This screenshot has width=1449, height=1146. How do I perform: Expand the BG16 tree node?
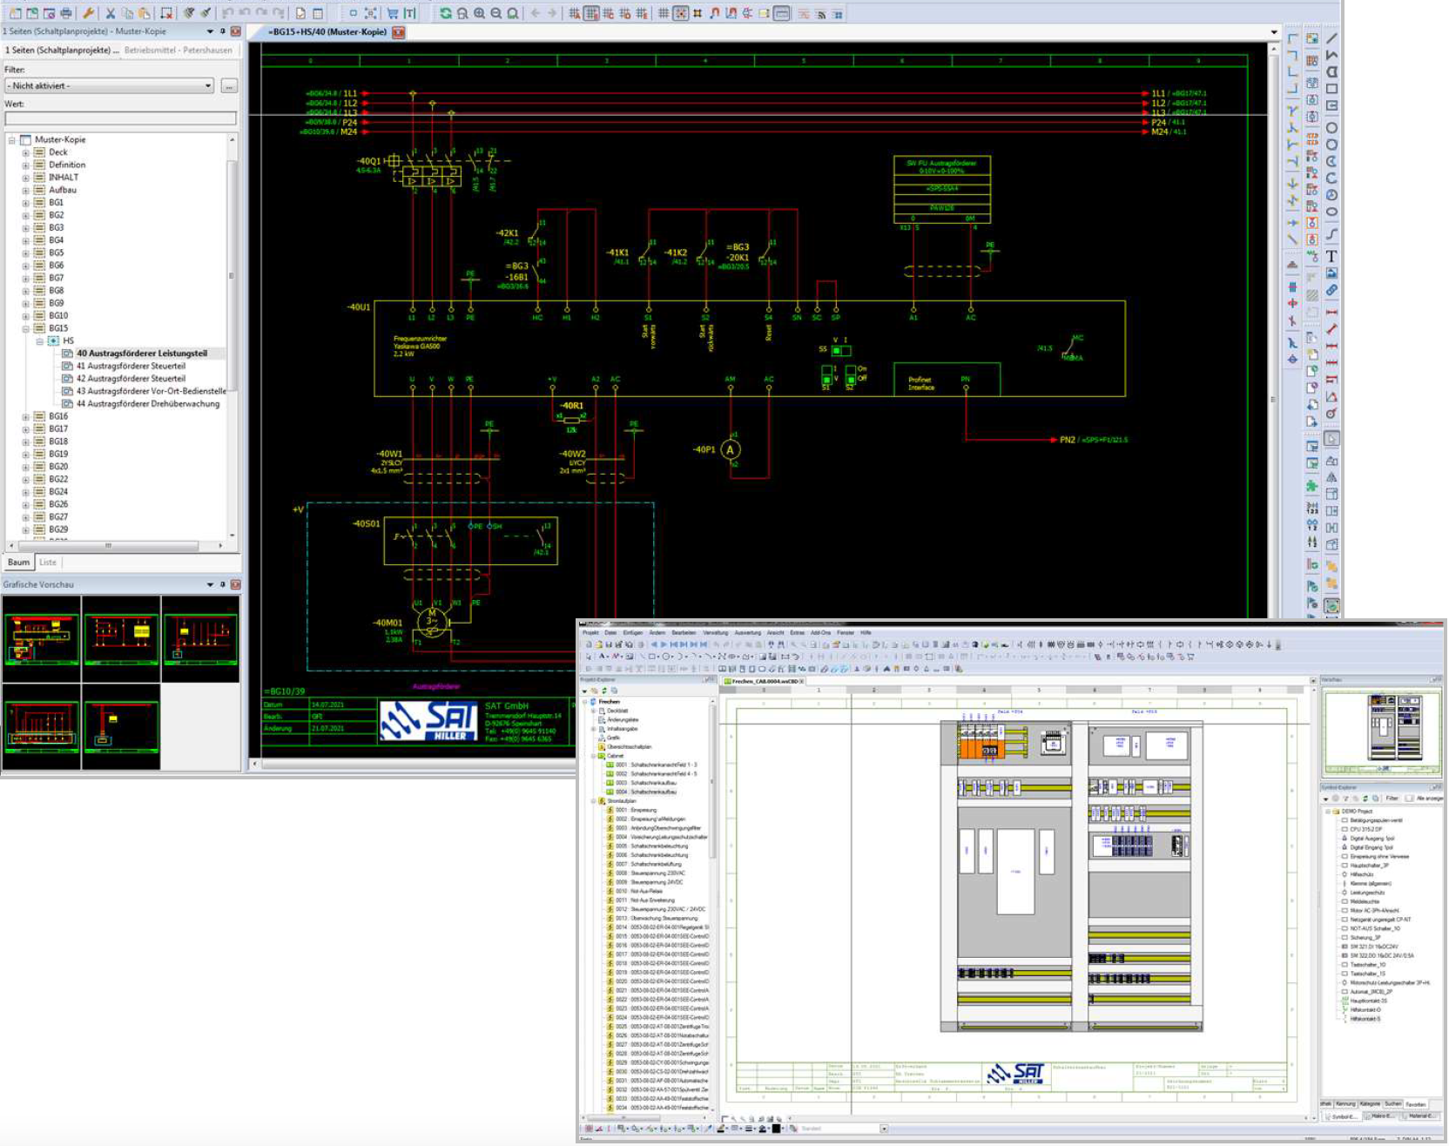(x=26, y=417)
